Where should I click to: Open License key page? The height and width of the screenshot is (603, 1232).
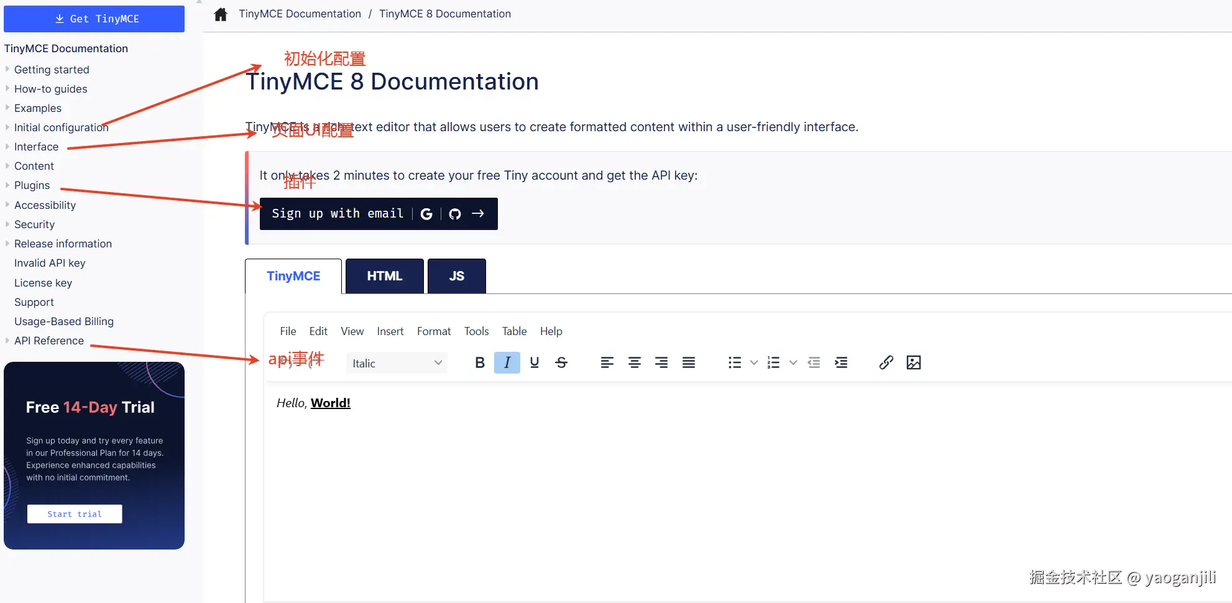click(x=44, y=283)
